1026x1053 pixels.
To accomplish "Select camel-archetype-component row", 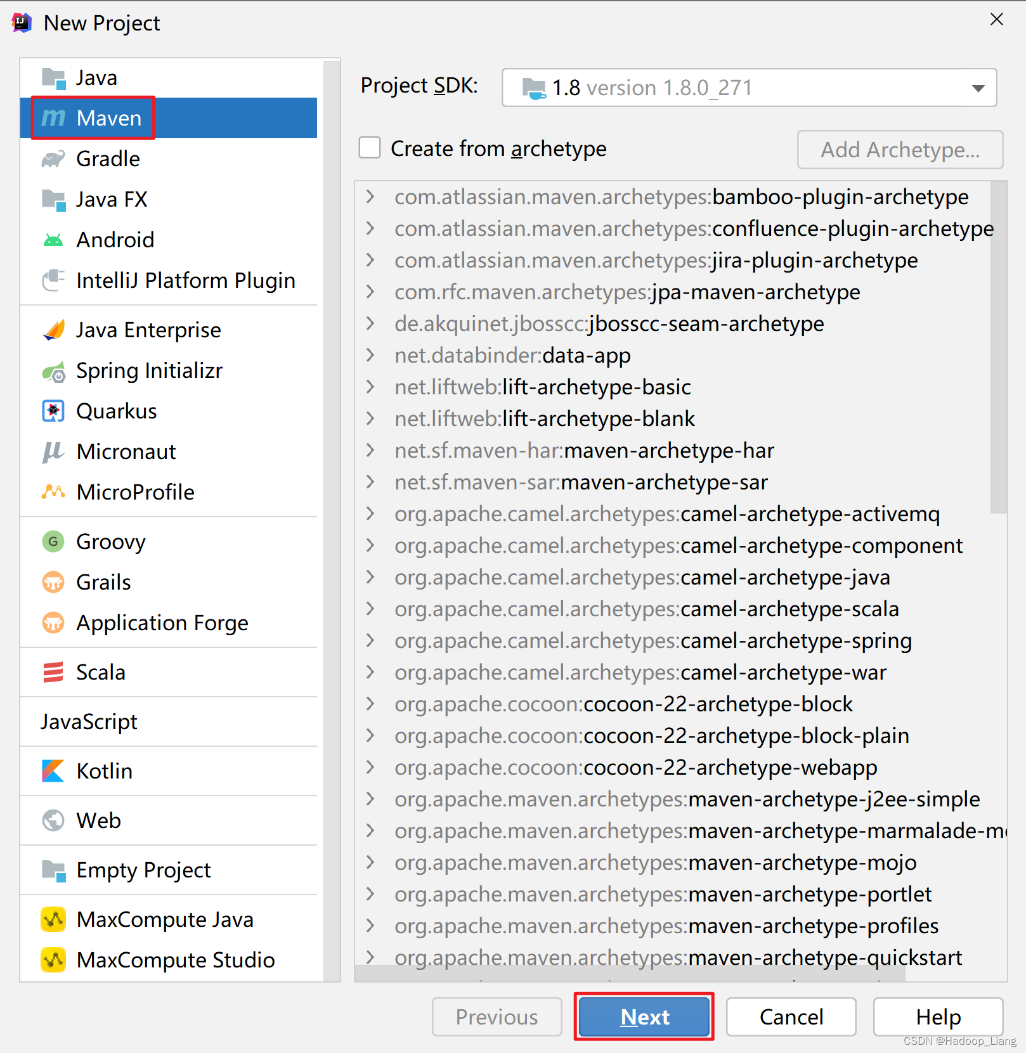I will tap(681, 545).
